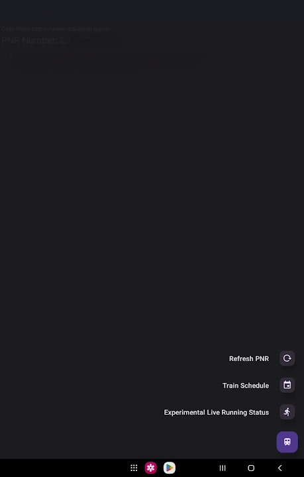Tap the circular-arrow Refresh PNR icon
Screen dimensions: 304x477
tap(287, 358)
